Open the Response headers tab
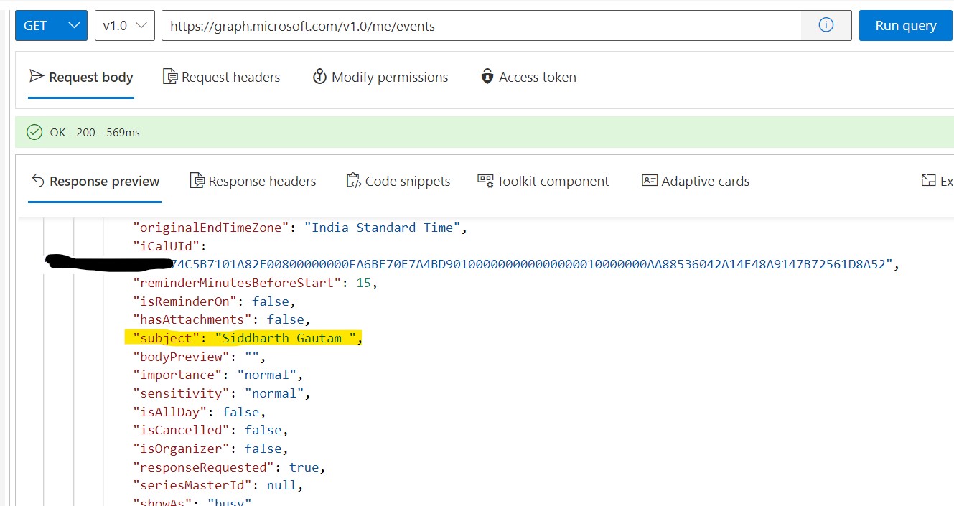Image resolution: width=954 pixels, height=506 pixels. (x=253, y=181)
